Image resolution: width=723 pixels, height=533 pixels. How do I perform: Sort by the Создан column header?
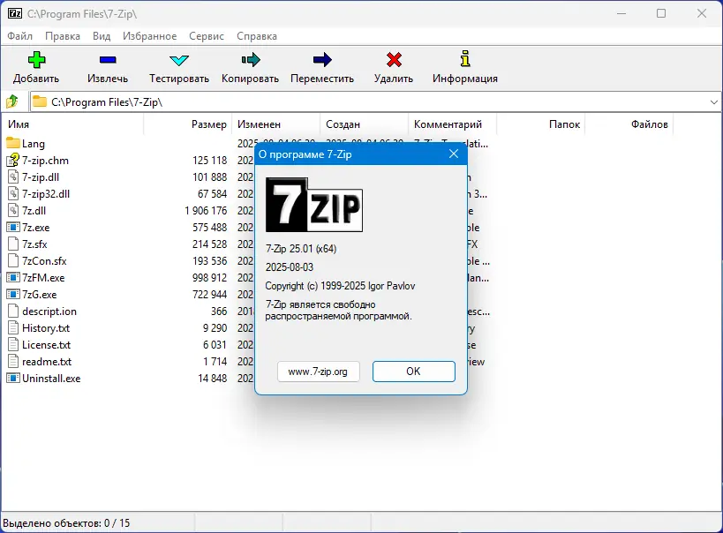364,124
